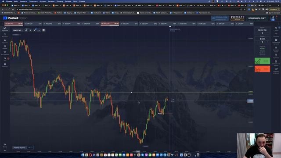
Task: Open chart type settings icon
Action: click(x=26, y=30)
